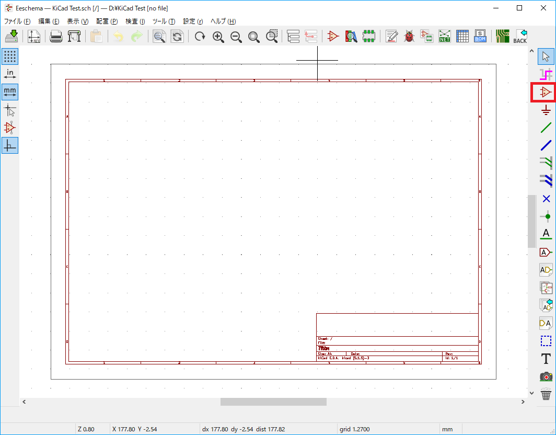Open the symbol library browser

[x=351, y=36]
